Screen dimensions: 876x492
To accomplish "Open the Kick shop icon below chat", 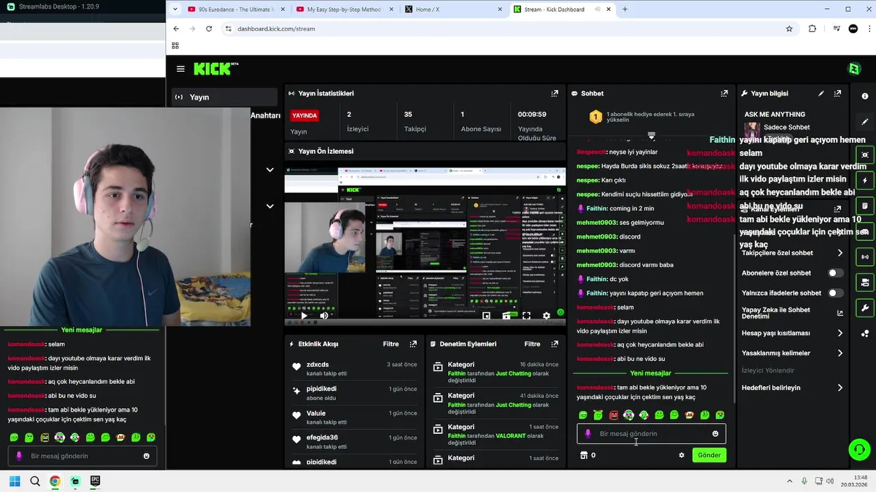I will click(x=584, y=455).
